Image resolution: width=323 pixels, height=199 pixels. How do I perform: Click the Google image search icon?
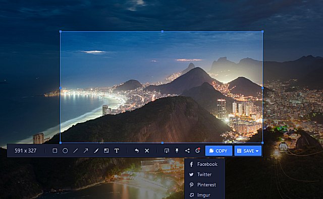click(x=197, y=151)
